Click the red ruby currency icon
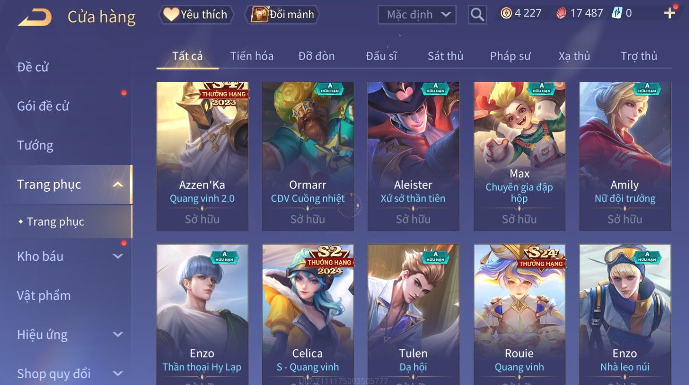The image size is (689, 385). point(561,13)
